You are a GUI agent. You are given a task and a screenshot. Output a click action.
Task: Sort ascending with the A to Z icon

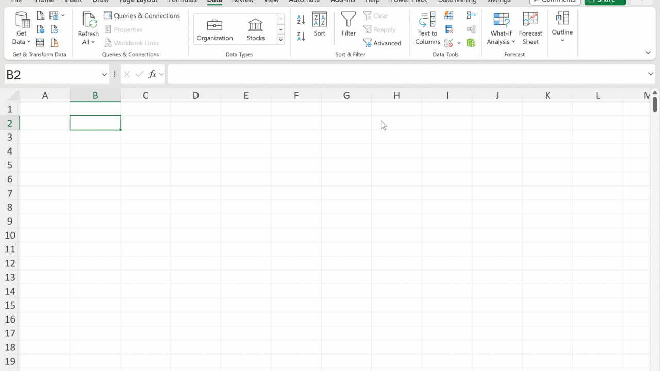[301, 20]
